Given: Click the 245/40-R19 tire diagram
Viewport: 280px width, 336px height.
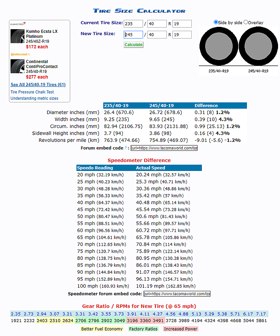Looking at the screenshot, I should [x=258, y=46].
